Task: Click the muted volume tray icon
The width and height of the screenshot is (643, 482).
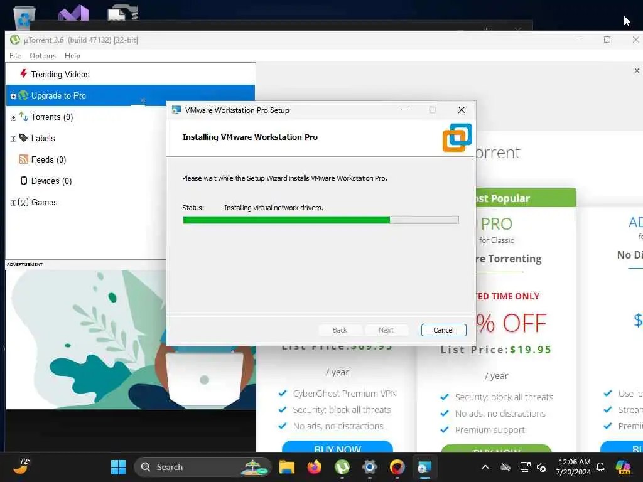Action: click(541, 467)
